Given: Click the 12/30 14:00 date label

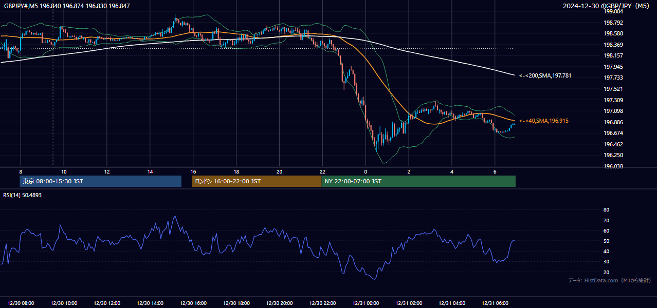Looking at the screenshot, I should click(150, 303).
